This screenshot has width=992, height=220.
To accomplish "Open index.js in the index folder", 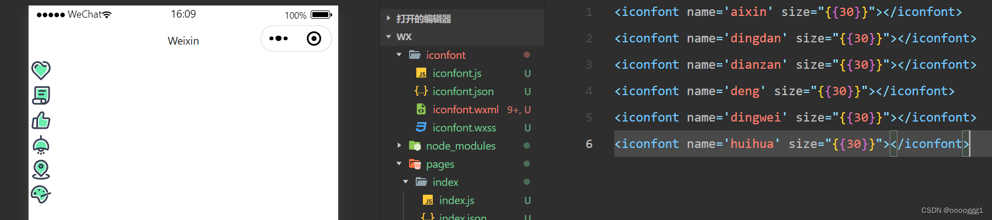I will coord(456,200).
